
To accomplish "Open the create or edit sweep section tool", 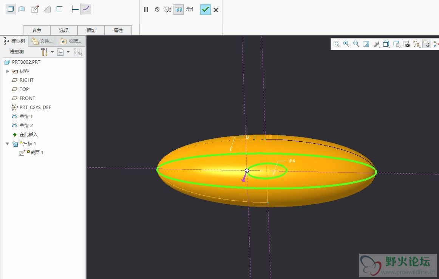I will (35, 9).
